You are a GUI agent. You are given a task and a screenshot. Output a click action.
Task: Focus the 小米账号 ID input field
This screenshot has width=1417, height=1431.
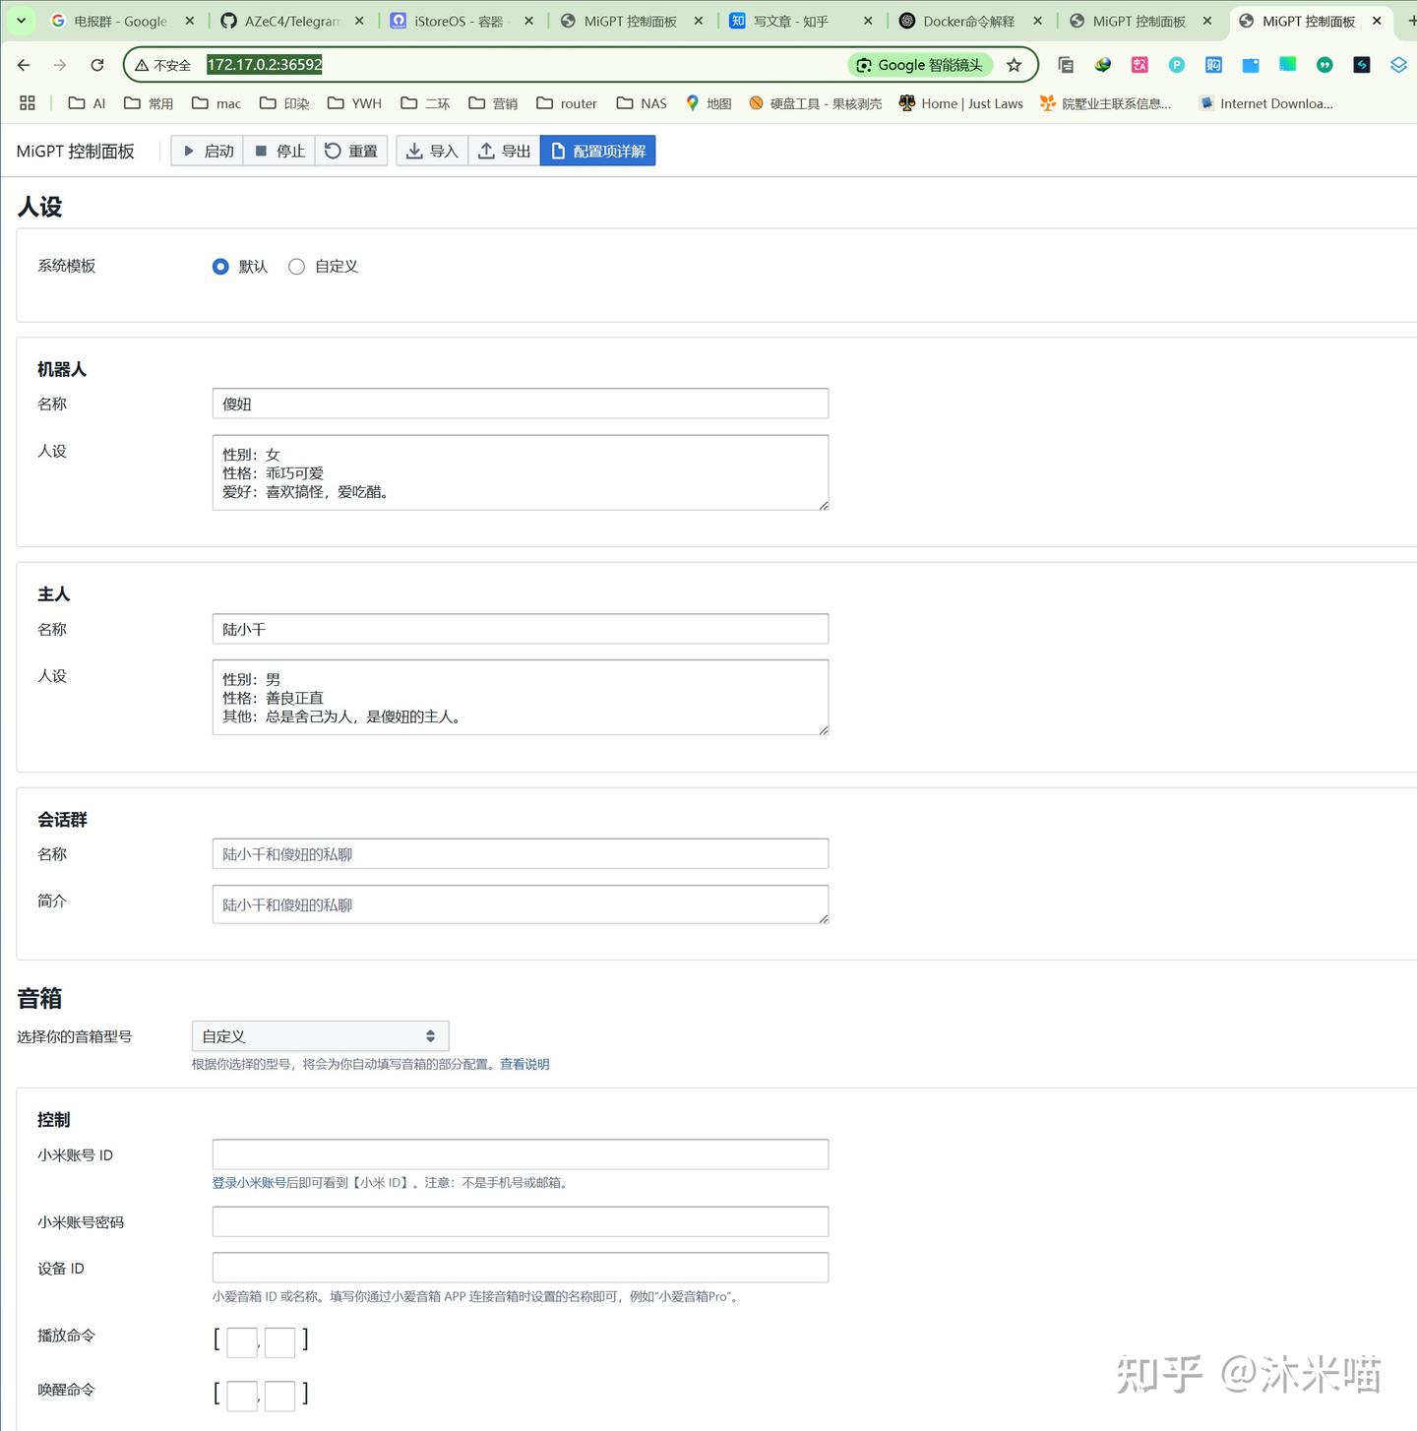(x=521, y=1154)
